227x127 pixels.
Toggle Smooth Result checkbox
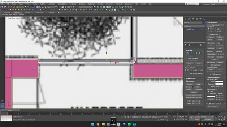(x=208, y=107)
